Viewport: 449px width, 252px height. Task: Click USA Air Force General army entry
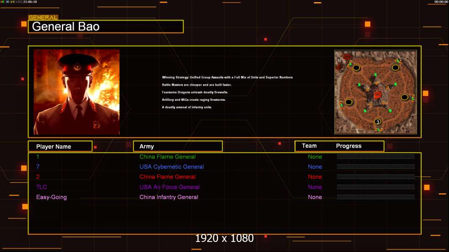(169, 187)
